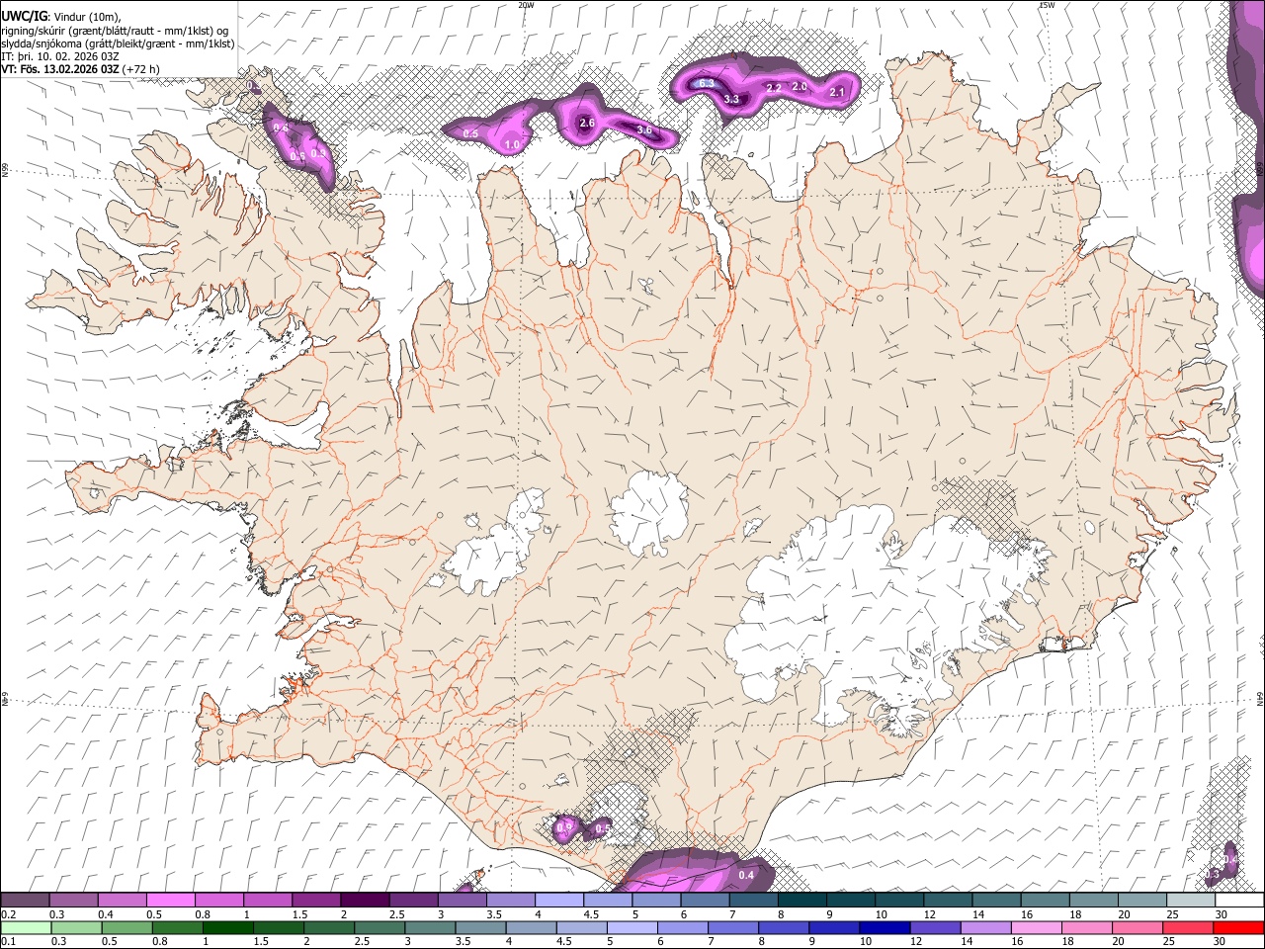Click the 0.4 value off the south coast
1265x949 pixels.
[746, 875]
